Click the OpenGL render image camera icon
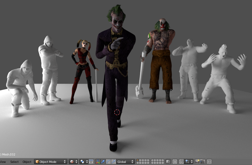252x165 pixels. (197, 162)
